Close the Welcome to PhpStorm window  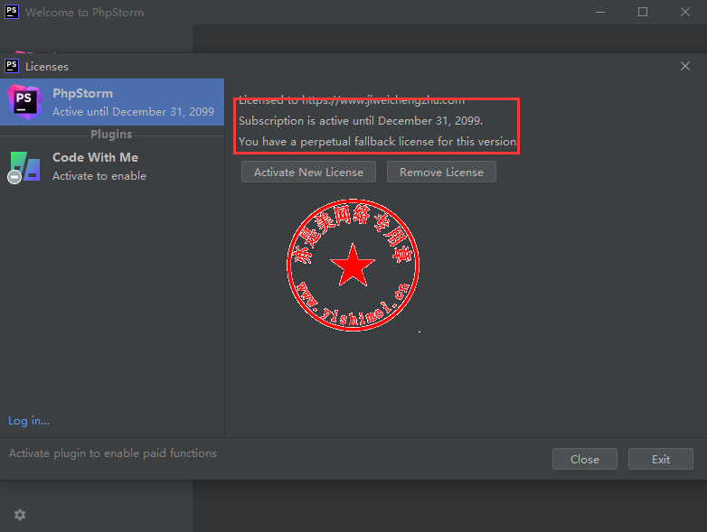[685, 12]
